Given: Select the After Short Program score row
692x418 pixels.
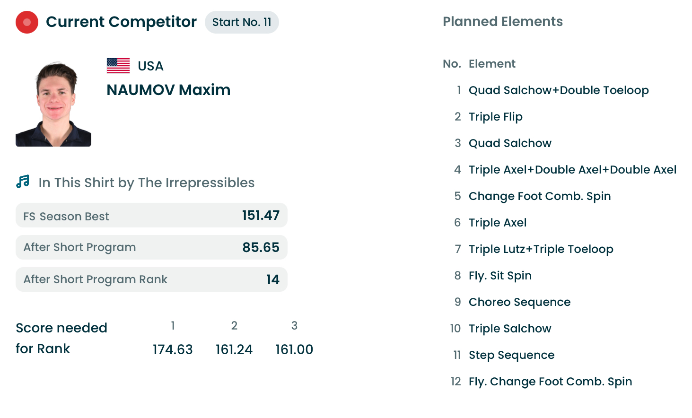Looking at the screenshot, I should click(x=151, y=247).
